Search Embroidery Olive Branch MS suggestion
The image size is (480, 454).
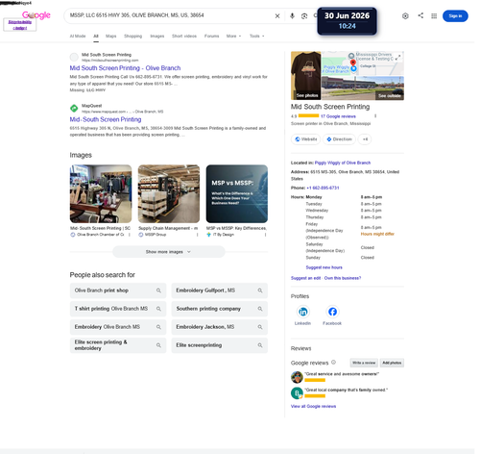pyautogui.click(x=118, y=327)
